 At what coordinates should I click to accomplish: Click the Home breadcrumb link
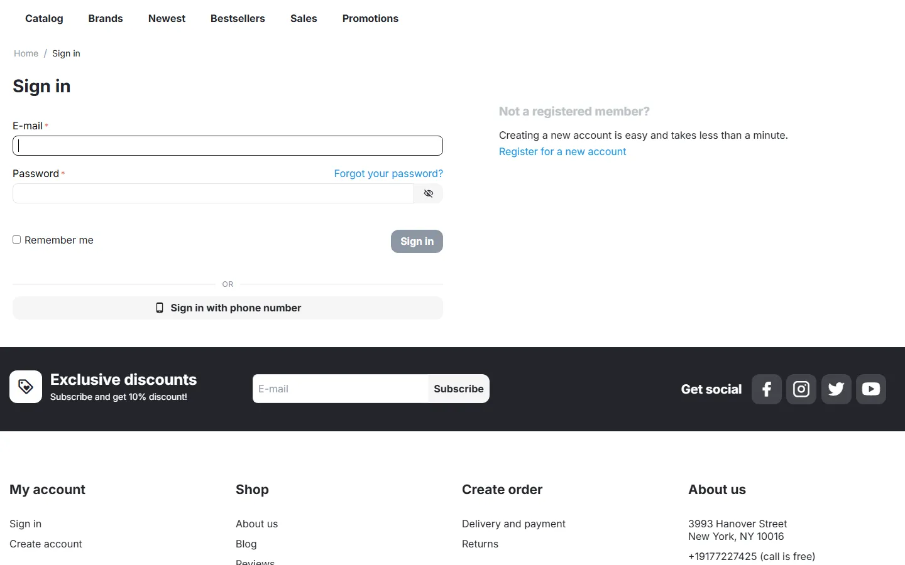(x=26, y=53)
